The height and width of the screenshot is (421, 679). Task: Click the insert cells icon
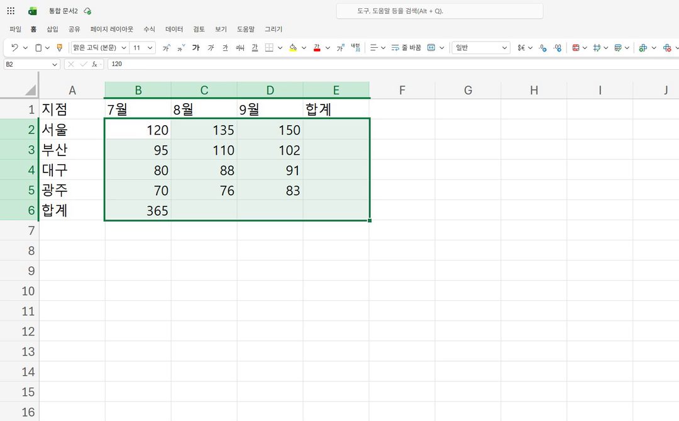[x=643, y=48]
